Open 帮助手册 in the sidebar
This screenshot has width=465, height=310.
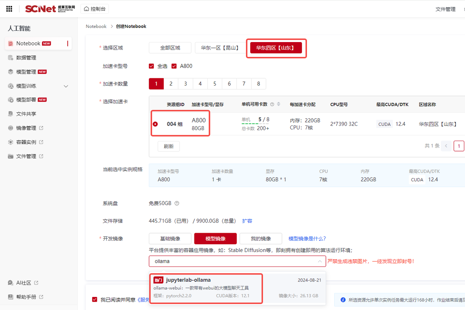26,297
